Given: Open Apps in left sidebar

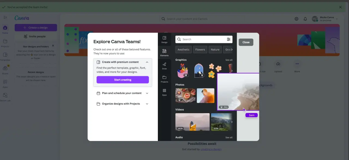Looking at the screenshot, I should (5, 84).
